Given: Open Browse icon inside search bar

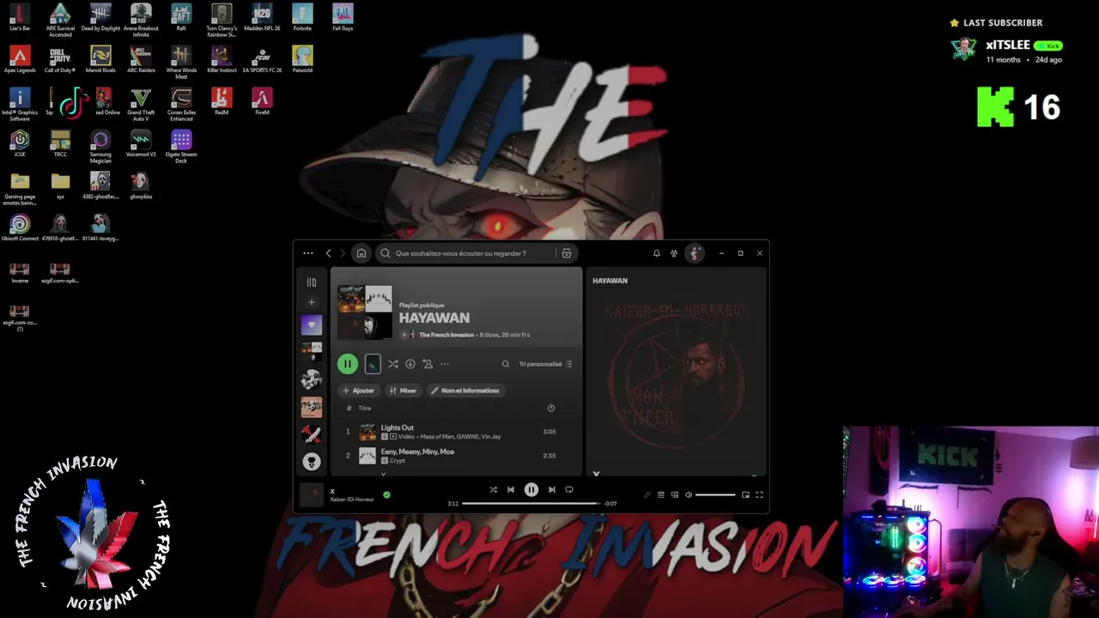Looking at the screenshot, I should (x=566, y=253).
